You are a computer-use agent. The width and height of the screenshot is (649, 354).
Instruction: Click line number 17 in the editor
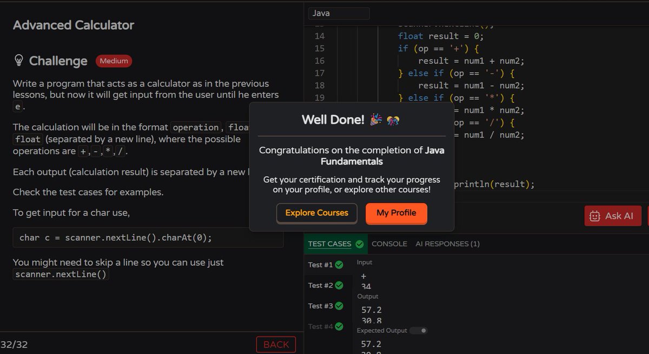[x=319, y=73]
